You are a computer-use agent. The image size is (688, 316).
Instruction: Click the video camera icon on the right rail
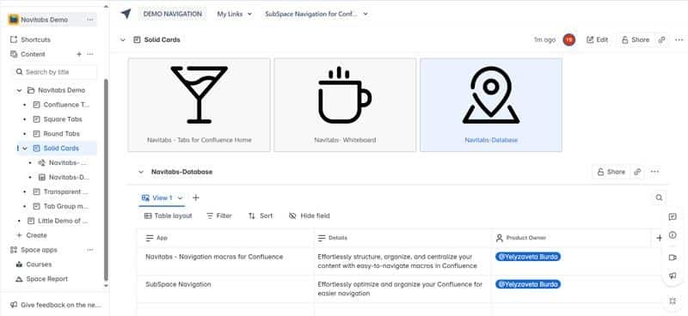click(673, 258)
